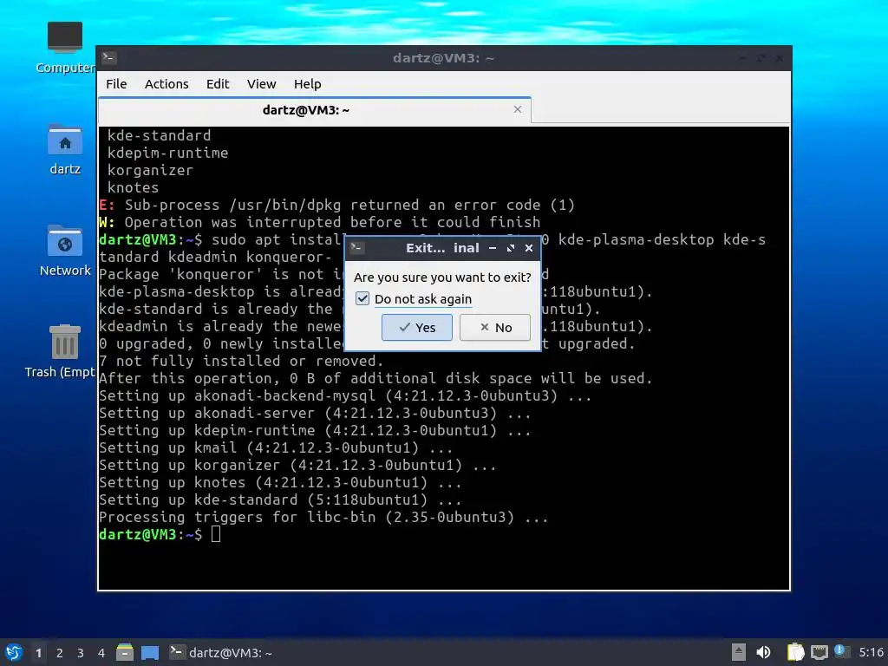The width and height of the screenshot is (888, 666).
Task: Click the main terminal window minimize button
Action: tap(743, 58)
